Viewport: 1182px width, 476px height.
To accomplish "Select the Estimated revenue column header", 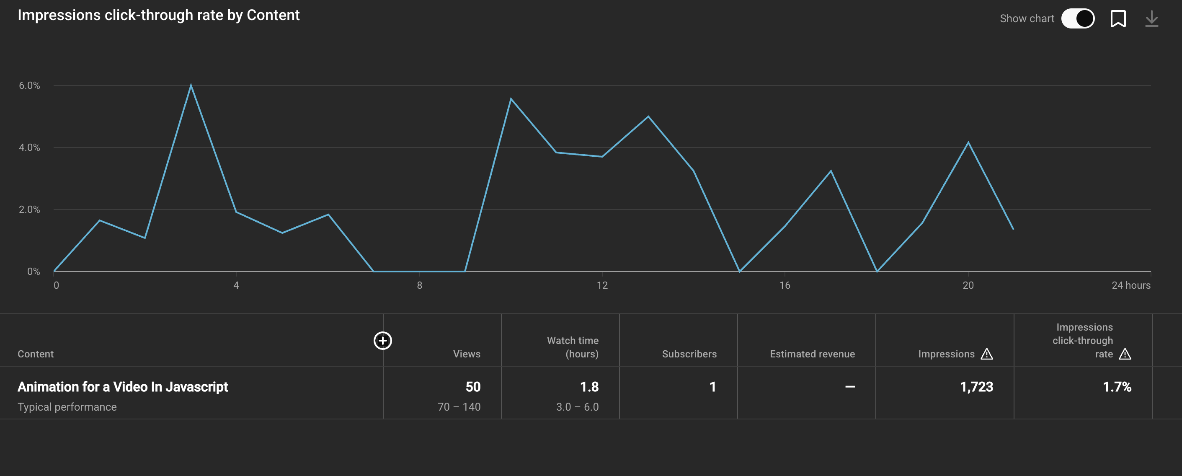I will click(x=812, y=354).
